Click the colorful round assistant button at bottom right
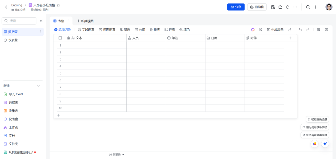The height and width of the screenshot is (159, 336). pyautogui.click(x=315, y=144)
